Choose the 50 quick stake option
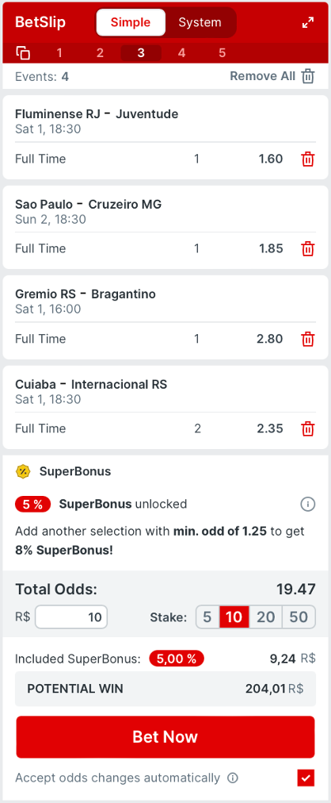Viewport: 331px width, 803px height. pyautogui.click(x=299, y=617)
